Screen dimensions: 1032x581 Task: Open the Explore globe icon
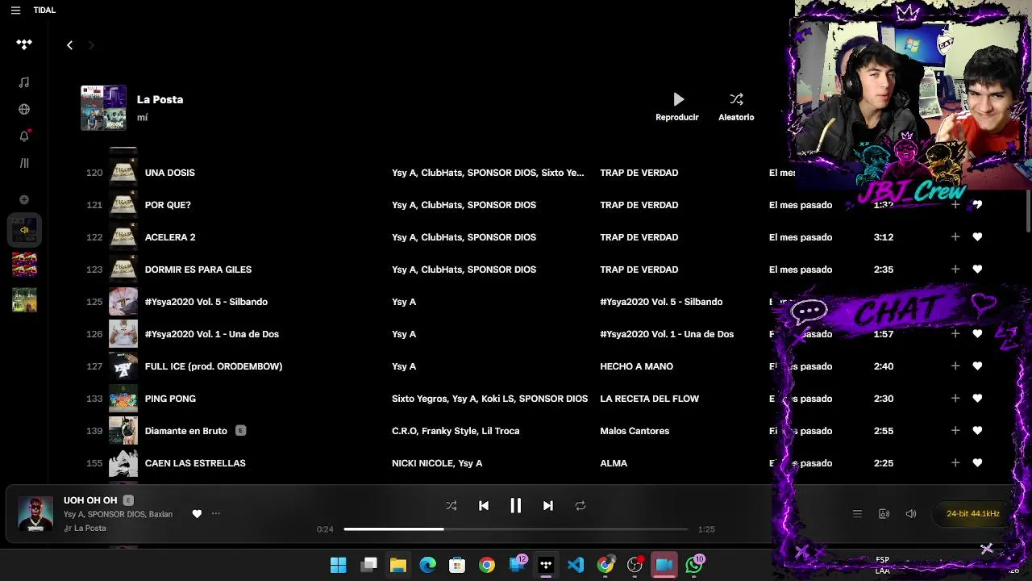[x=24, y=109]
